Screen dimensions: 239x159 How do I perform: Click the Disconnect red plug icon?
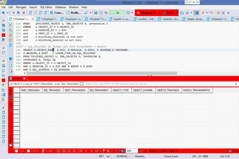point(24,13)
